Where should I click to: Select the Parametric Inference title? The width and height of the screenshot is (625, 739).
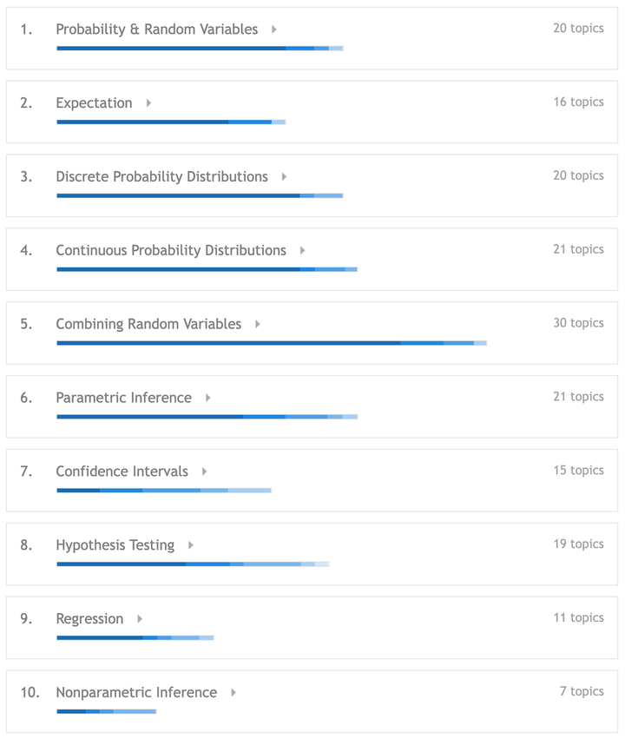(x=123, y=398)
